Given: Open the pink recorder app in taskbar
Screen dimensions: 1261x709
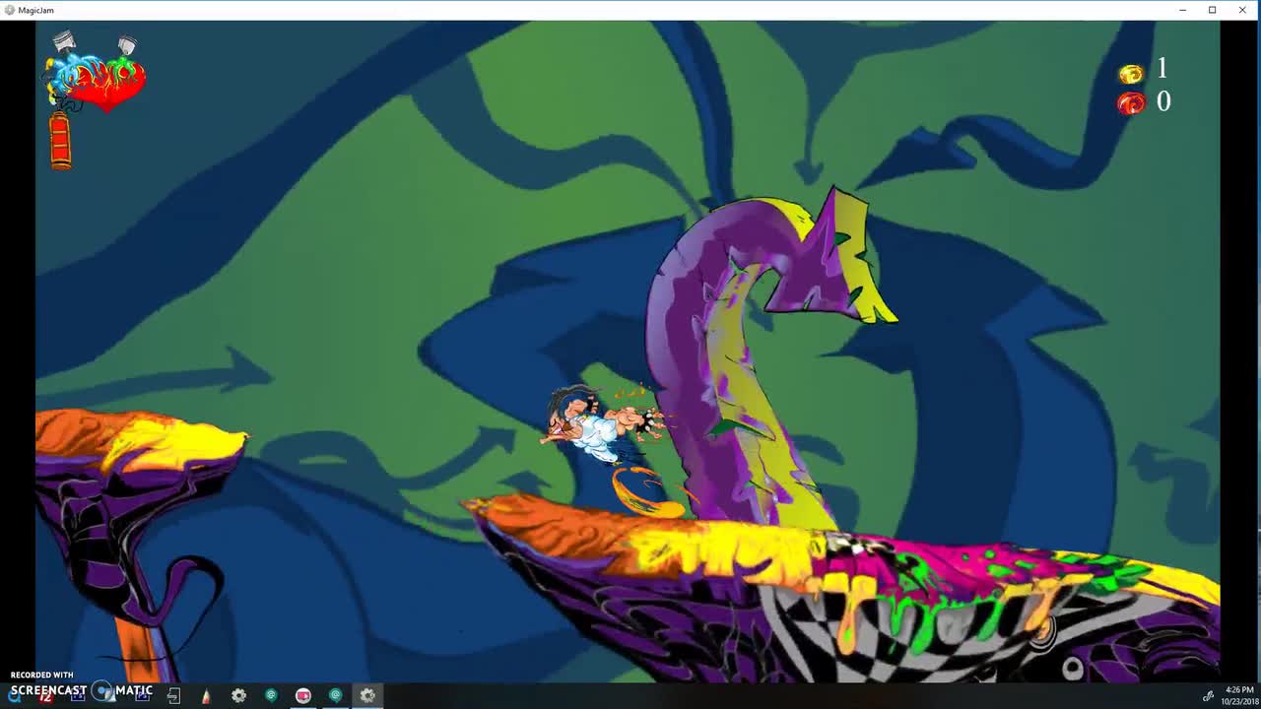Looking at the screenshot, I should [303, 695].
